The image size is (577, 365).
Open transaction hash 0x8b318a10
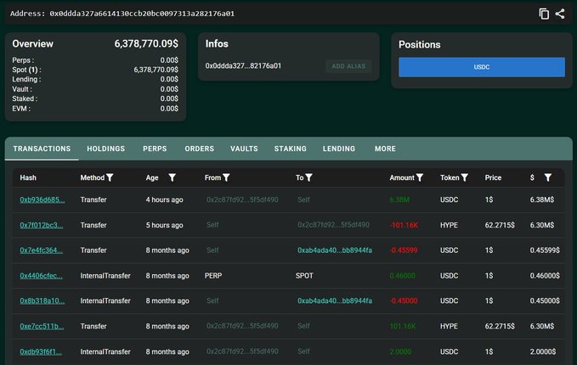(x=42, y=300)
